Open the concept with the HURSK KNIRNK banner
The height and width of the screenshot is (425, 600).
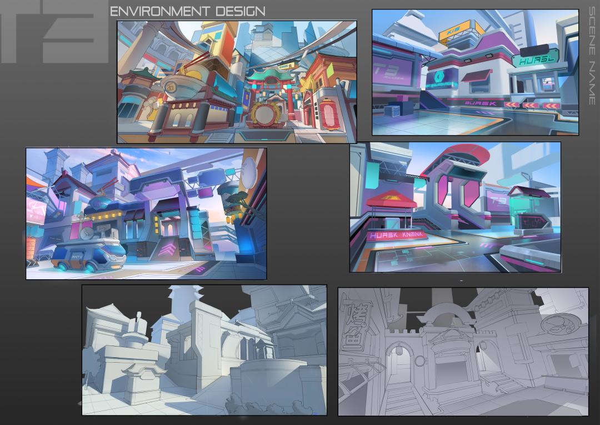pos(456,207)
